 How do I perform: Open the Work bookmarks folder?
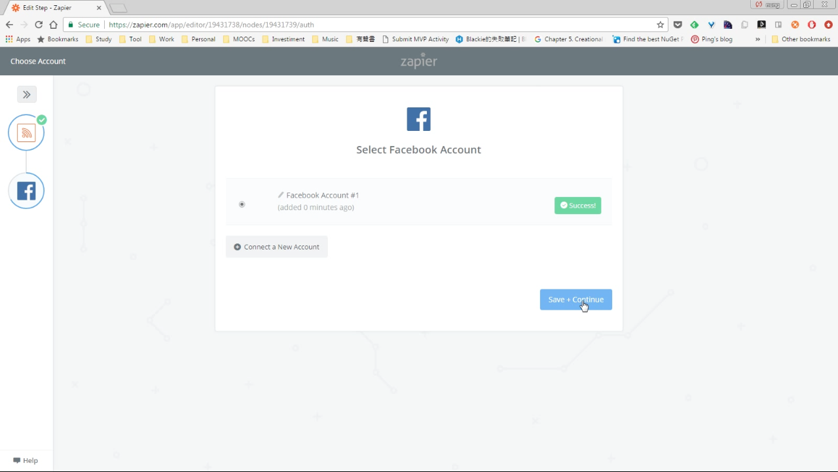click(162, 39)
